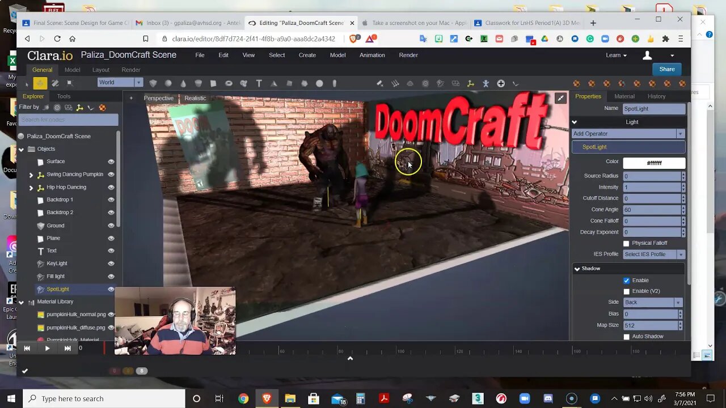Click explorer search nodes field
Viewport: 726px width, 408px height.
(68, 120)
